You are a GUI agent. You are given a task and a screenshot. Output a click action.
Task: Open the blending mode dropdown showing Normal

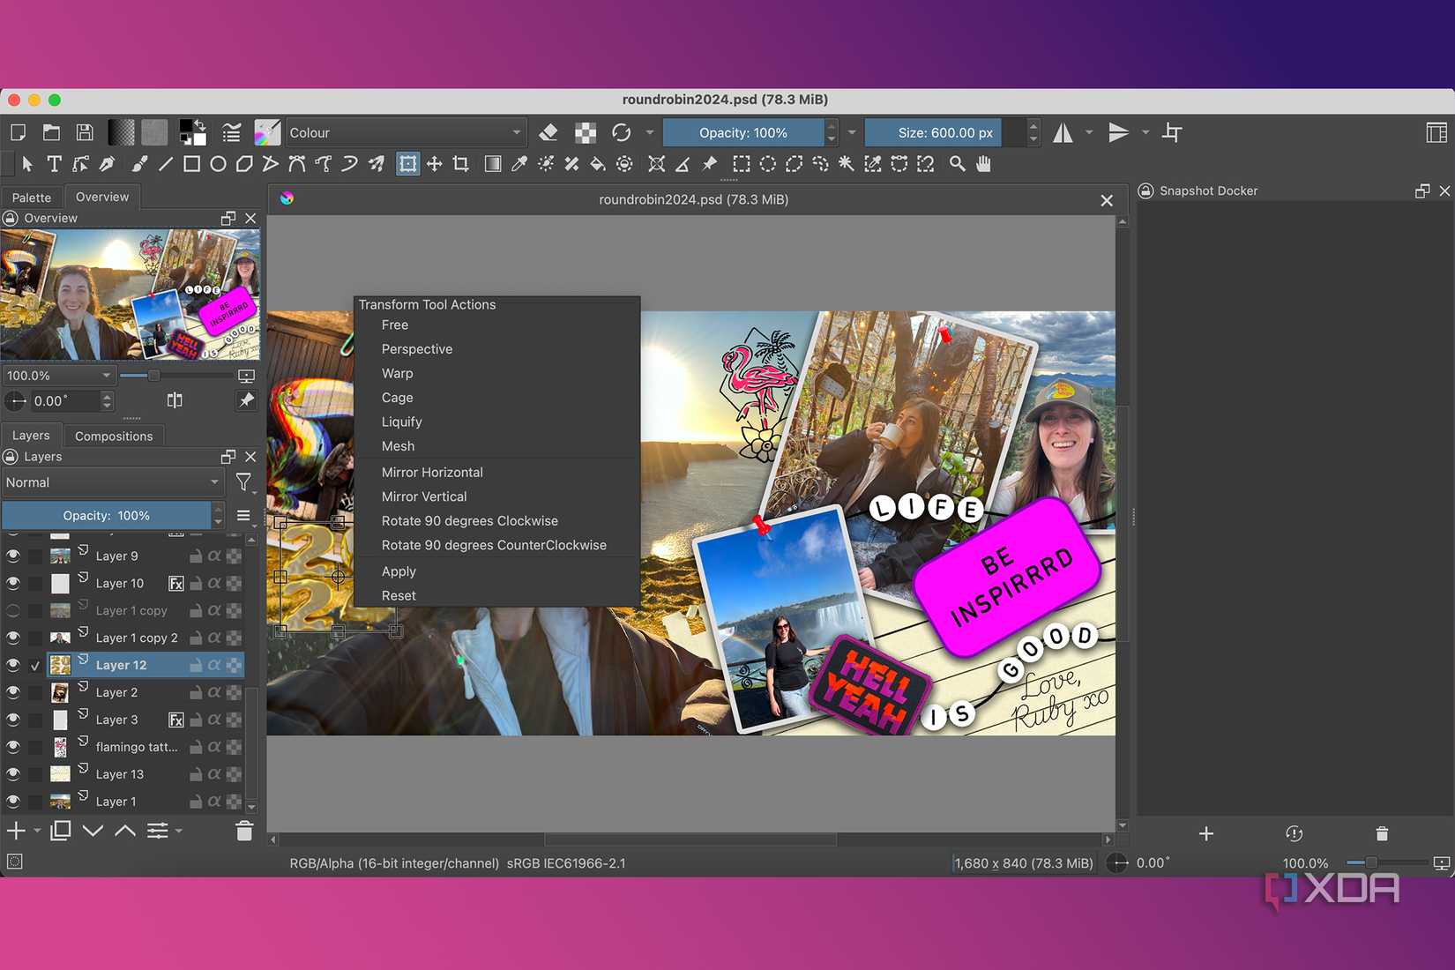pyautogui.click(x=113, y=482)
